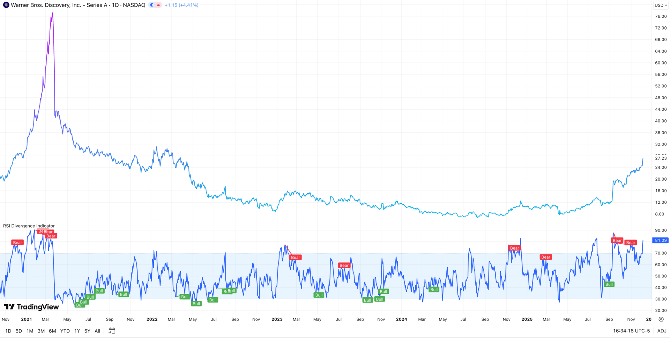Screen dimensions: 670x338
Task: Click the 56.00 price axis label
Action: coord(661,74)
